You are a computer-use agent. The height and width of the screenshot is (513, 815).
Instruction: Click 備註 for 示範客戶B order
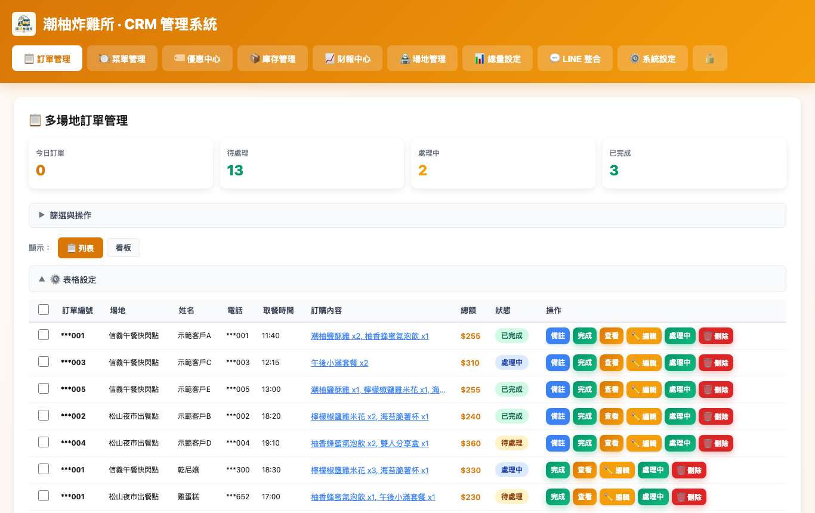558,416
